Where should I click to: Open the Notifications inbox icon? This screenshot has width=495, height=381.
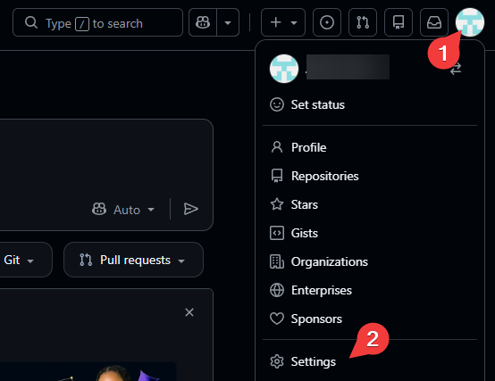pos(434,22)
